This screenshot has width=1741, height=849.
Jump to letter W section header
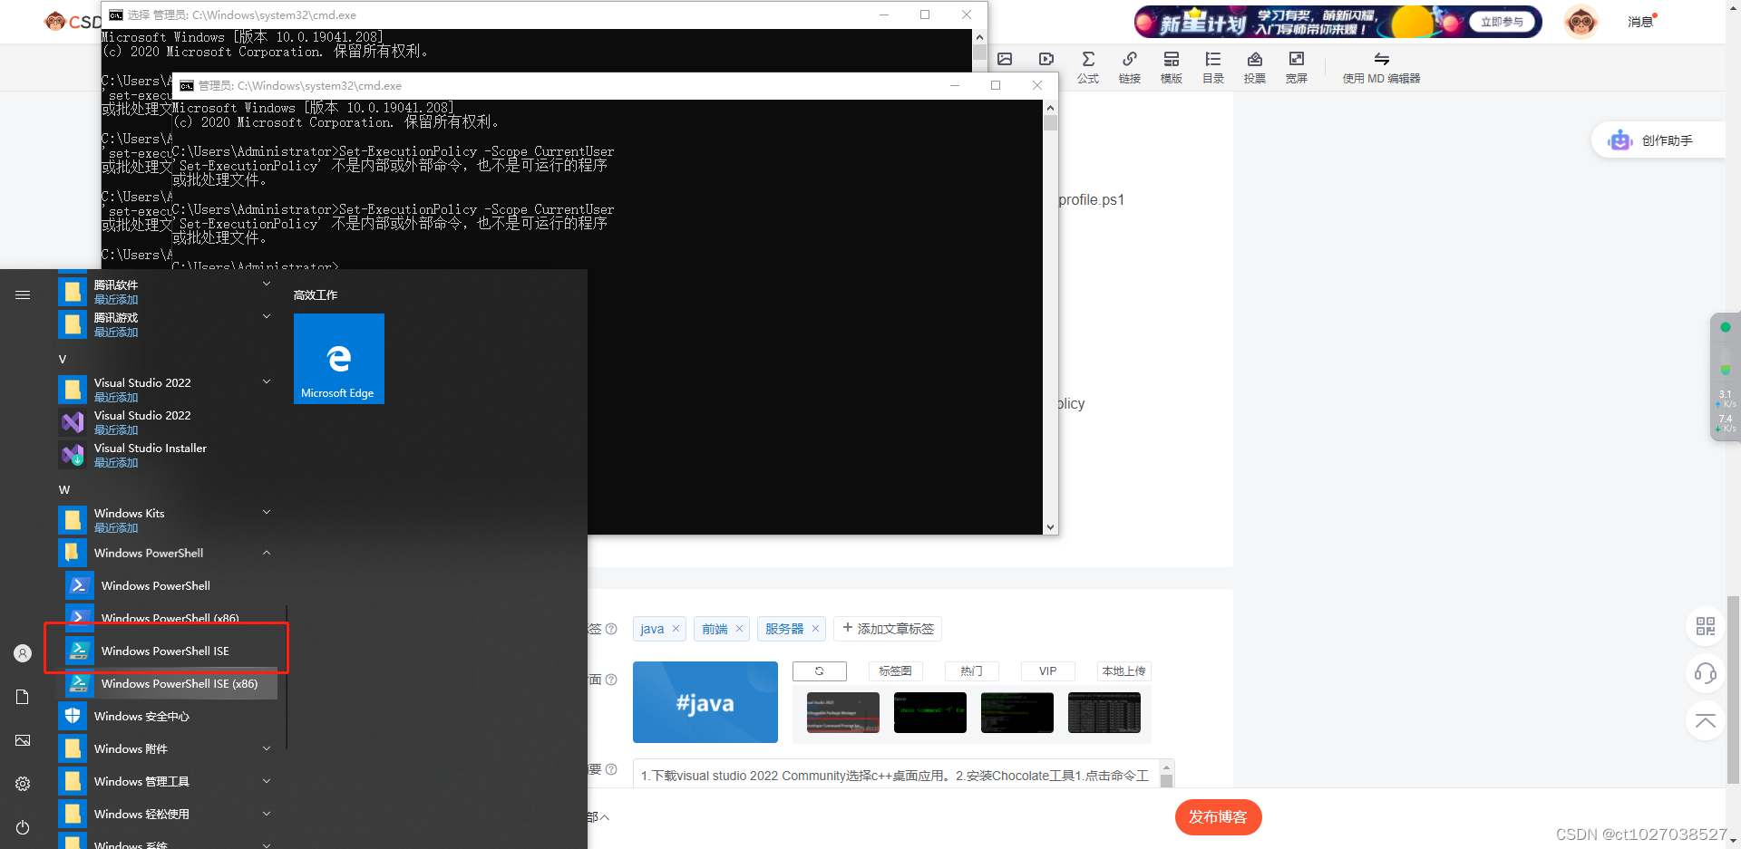point(64,489)
